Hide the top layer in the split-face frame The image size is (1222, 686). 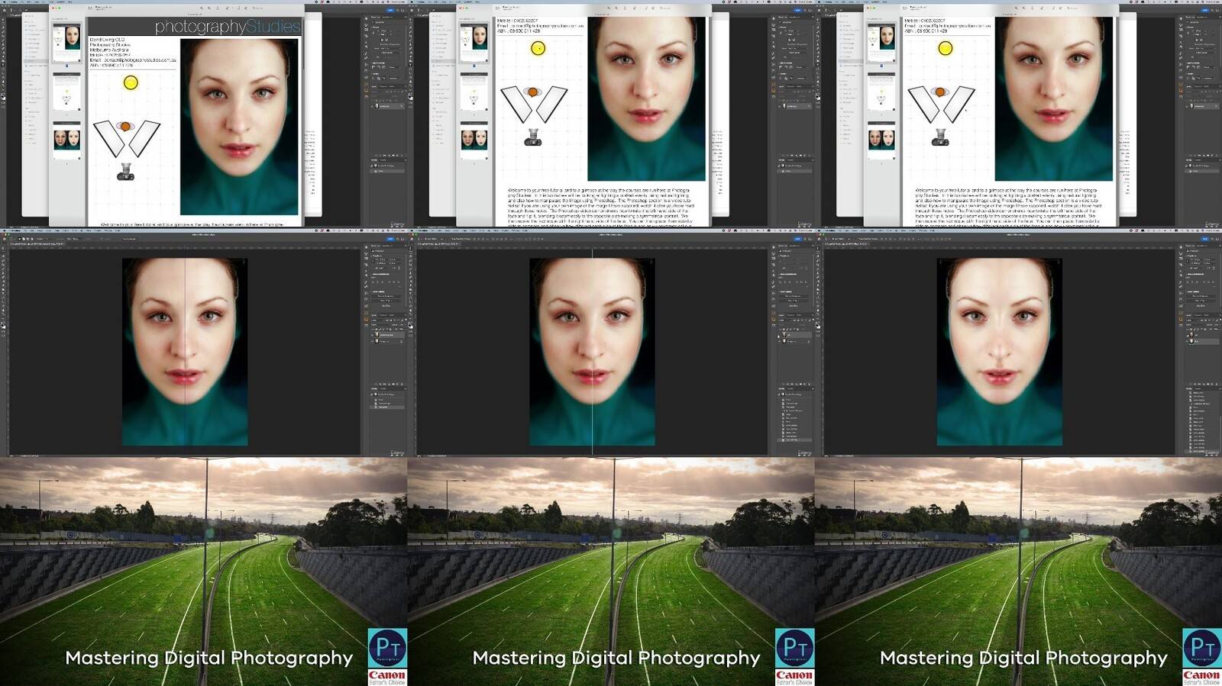372,334
